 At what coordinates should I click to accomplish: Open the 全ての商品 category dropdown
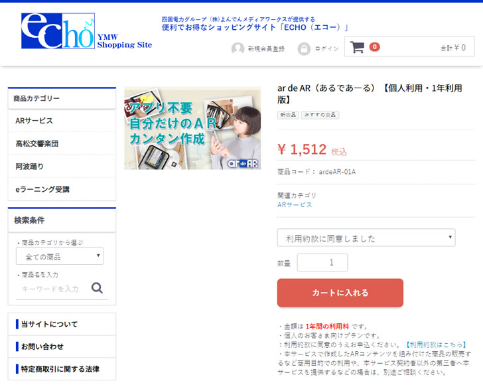[60, 256]
